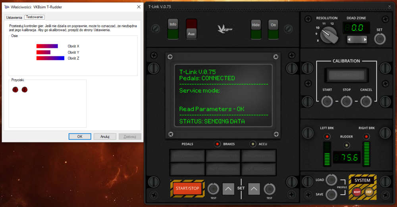Click 'STATUS: SENDING DATA' text on display
397x207 pixels.
click(x=212, y=121)
